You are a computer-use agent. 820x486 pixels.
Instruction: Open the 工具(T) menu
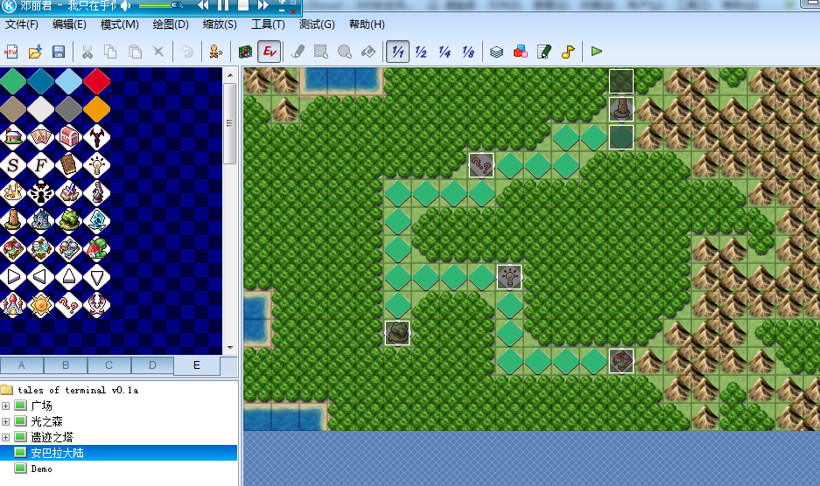(x=269, y=24)
